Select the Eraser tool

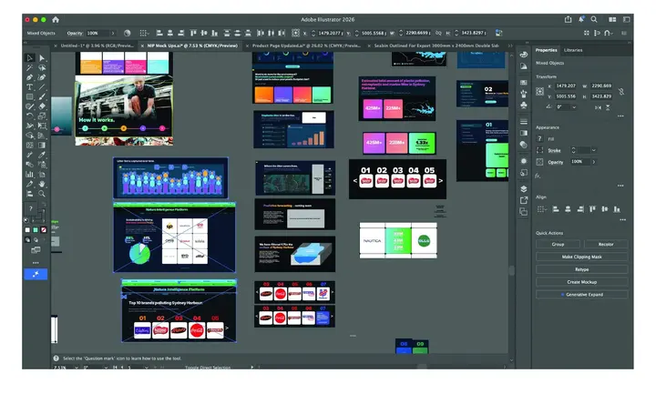[42, 106]
